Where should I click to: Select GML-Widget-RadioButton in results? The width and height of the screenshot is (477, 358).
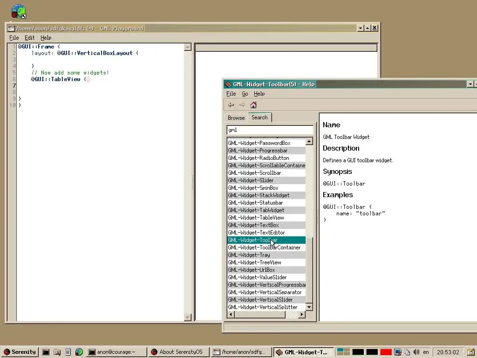(x=266, y=158)
